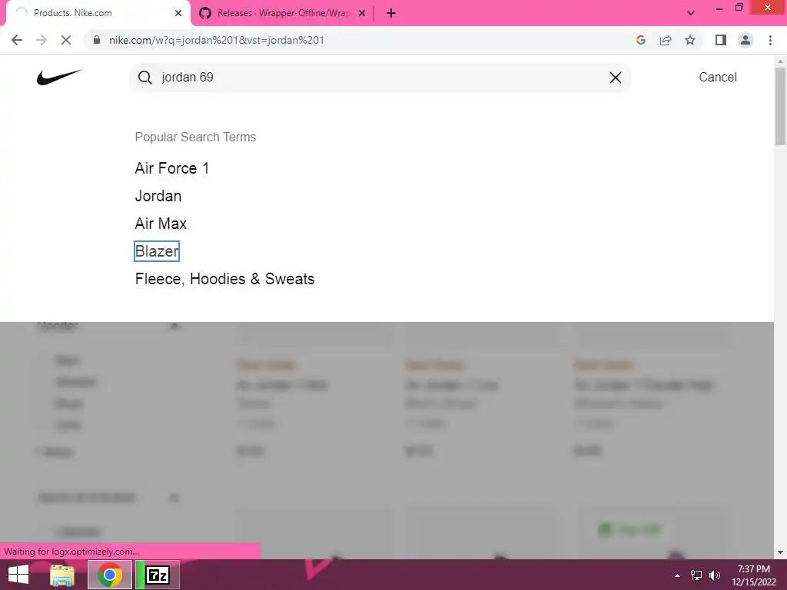This screenshot has width=787, height=590.
Task: Click the share page icon
Action: 666,40
